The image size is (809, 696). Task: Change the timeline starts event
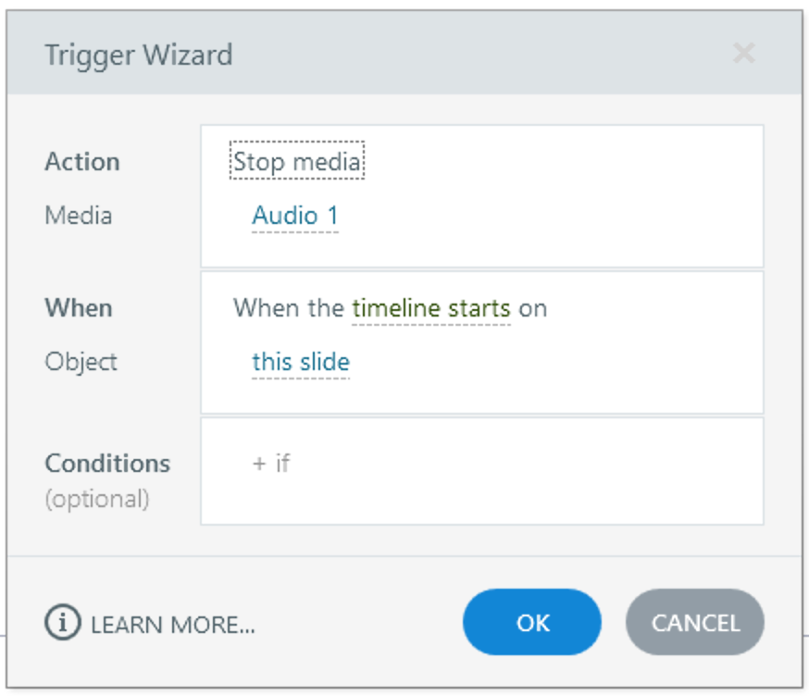pyautogui.click(x=431, y=308)
